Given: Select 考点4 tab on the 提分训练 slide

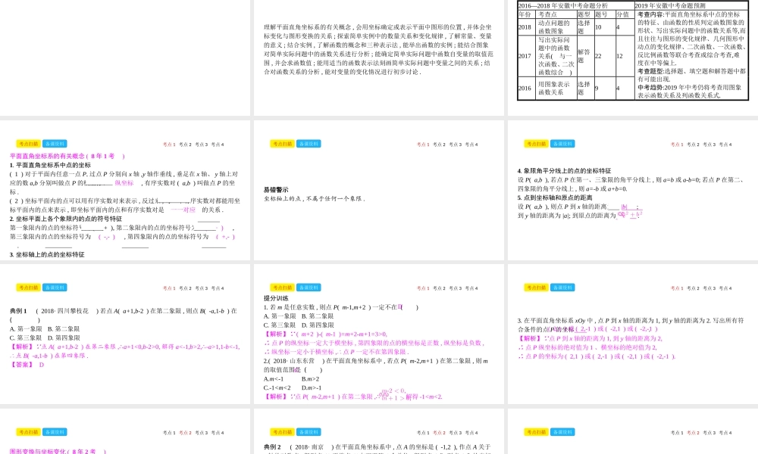Looking at the screenshot, I should click(x=471, y=288).
